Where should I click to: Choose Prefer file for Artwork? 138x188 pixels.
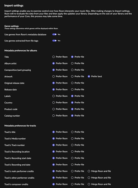[x=72, y=76]
